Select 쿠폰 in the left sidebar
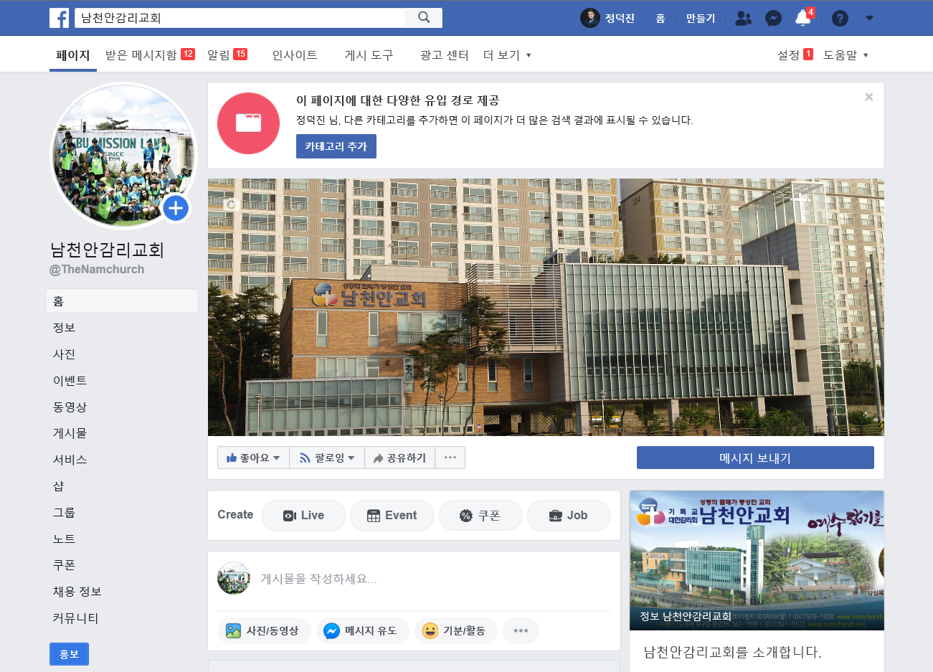 pos(64,565)
